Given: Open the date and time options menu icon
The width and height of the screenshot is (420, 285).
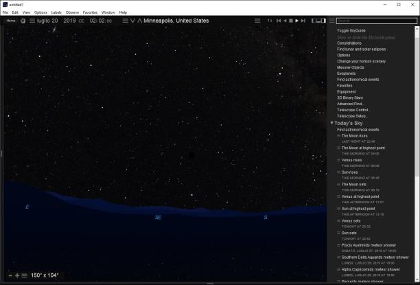Looking at the screenshot, I should pyautogui.click(x=32, y=21).
